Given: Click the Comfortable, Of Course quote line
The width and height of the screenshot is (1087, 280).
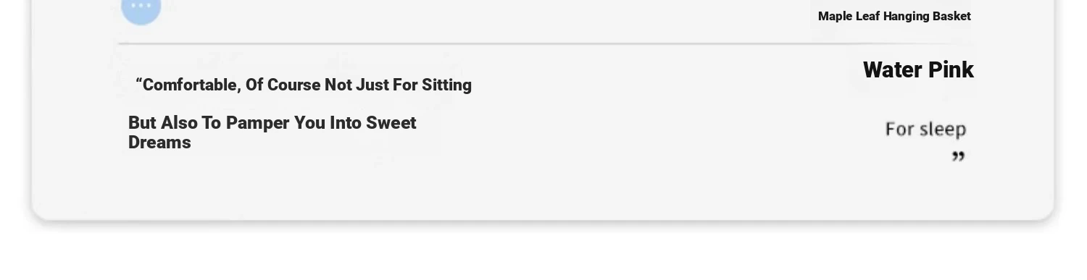Looking at the screenshot, I should [304, 85].
